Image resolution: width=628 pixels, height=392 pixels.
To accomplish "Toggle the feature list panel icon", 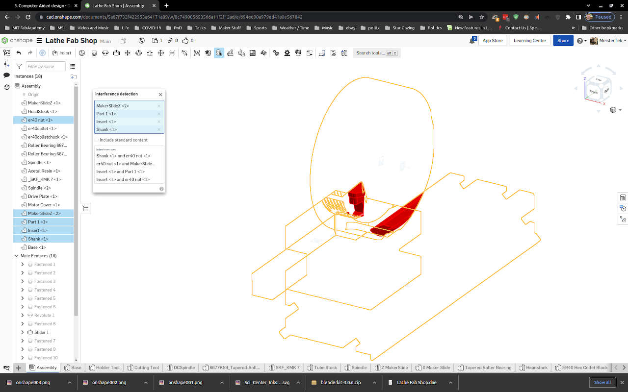I will pyautogui.click(x=6, y=53).
